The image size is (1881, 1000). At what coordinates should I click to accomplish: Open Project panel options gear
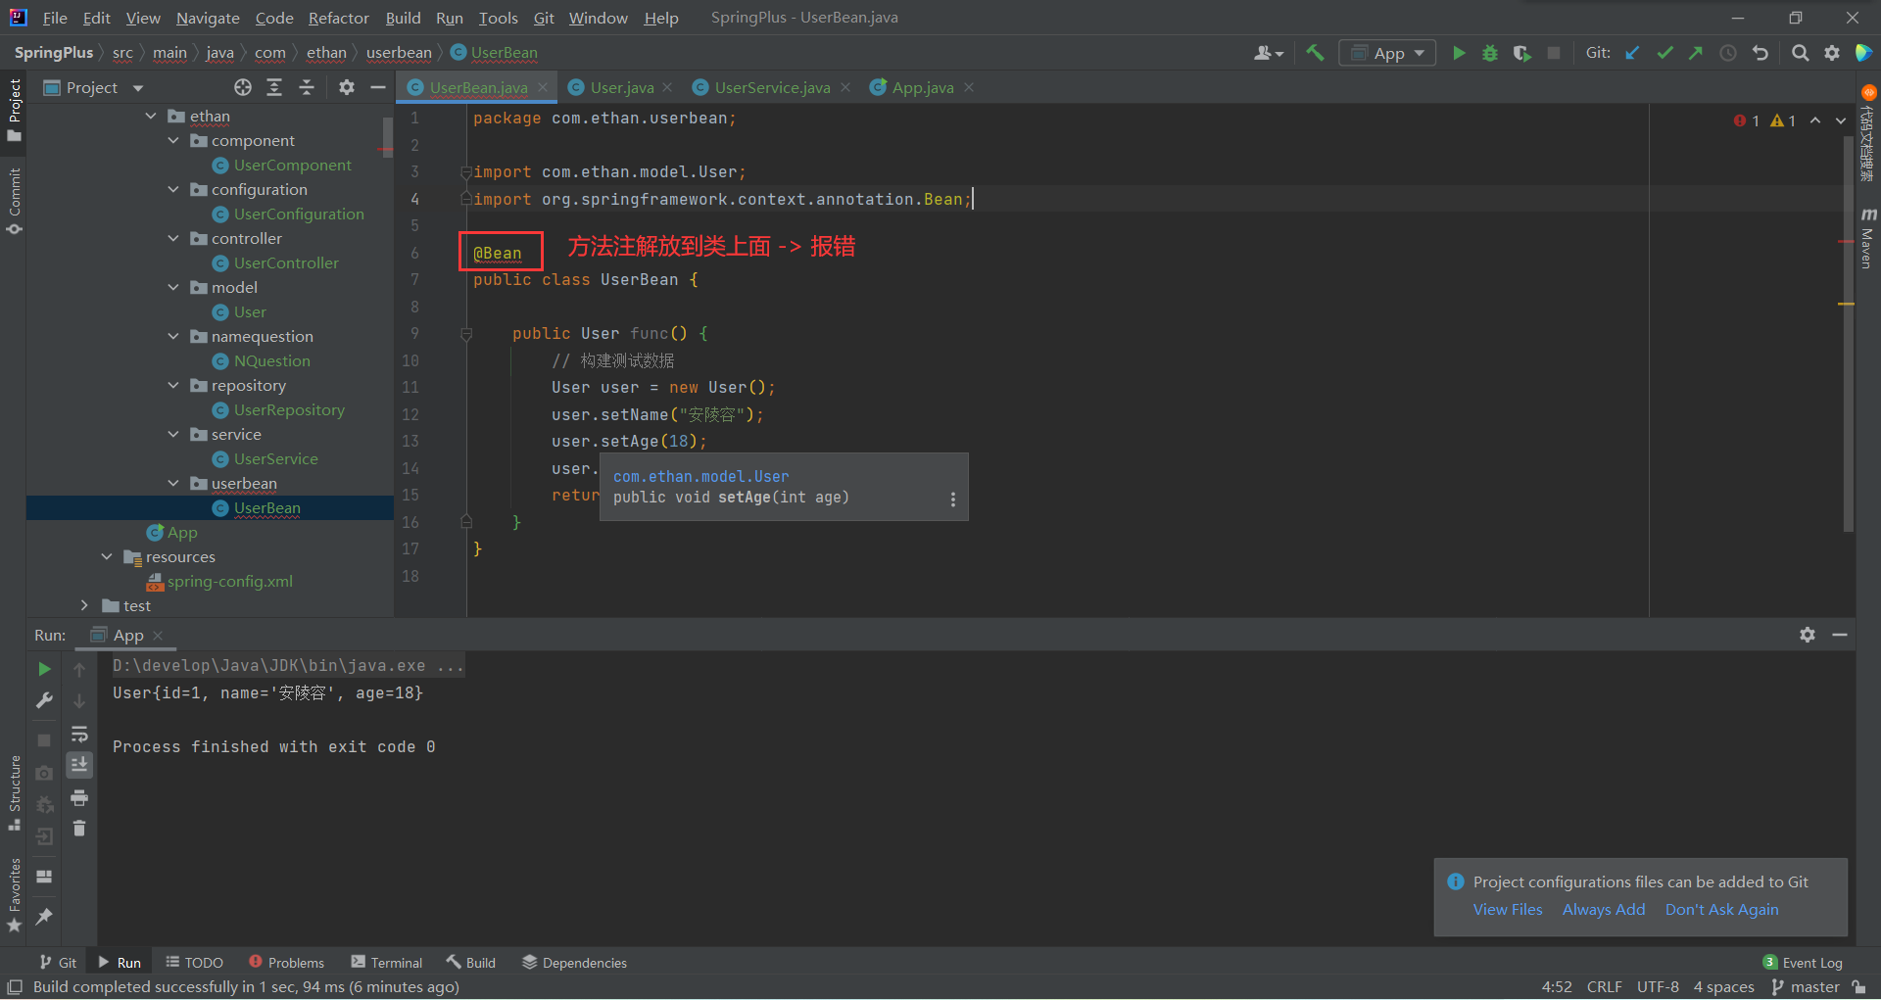(346, 87)
